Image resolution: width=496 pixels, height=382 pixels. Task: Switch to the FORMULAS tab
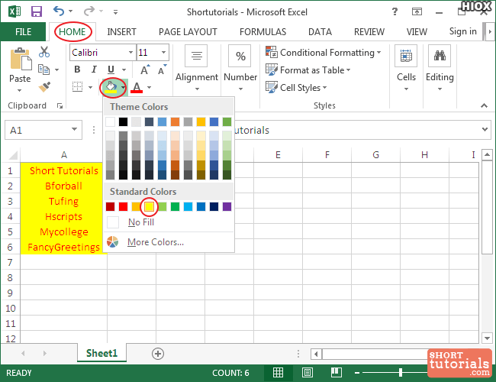(x=262, y=32)
